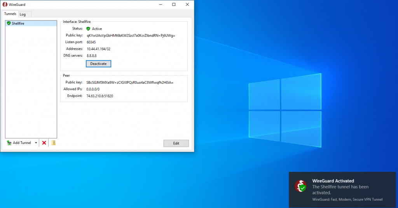Click the Active status text

tap(97, 29)
